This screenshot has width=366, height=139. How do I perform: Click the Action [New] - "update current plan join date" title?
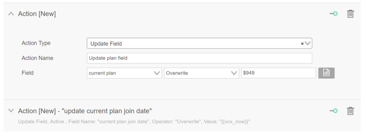(x=85, y=111)
